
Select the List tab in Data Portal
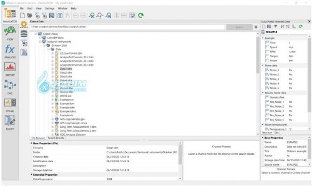click(x=277, y=133)
